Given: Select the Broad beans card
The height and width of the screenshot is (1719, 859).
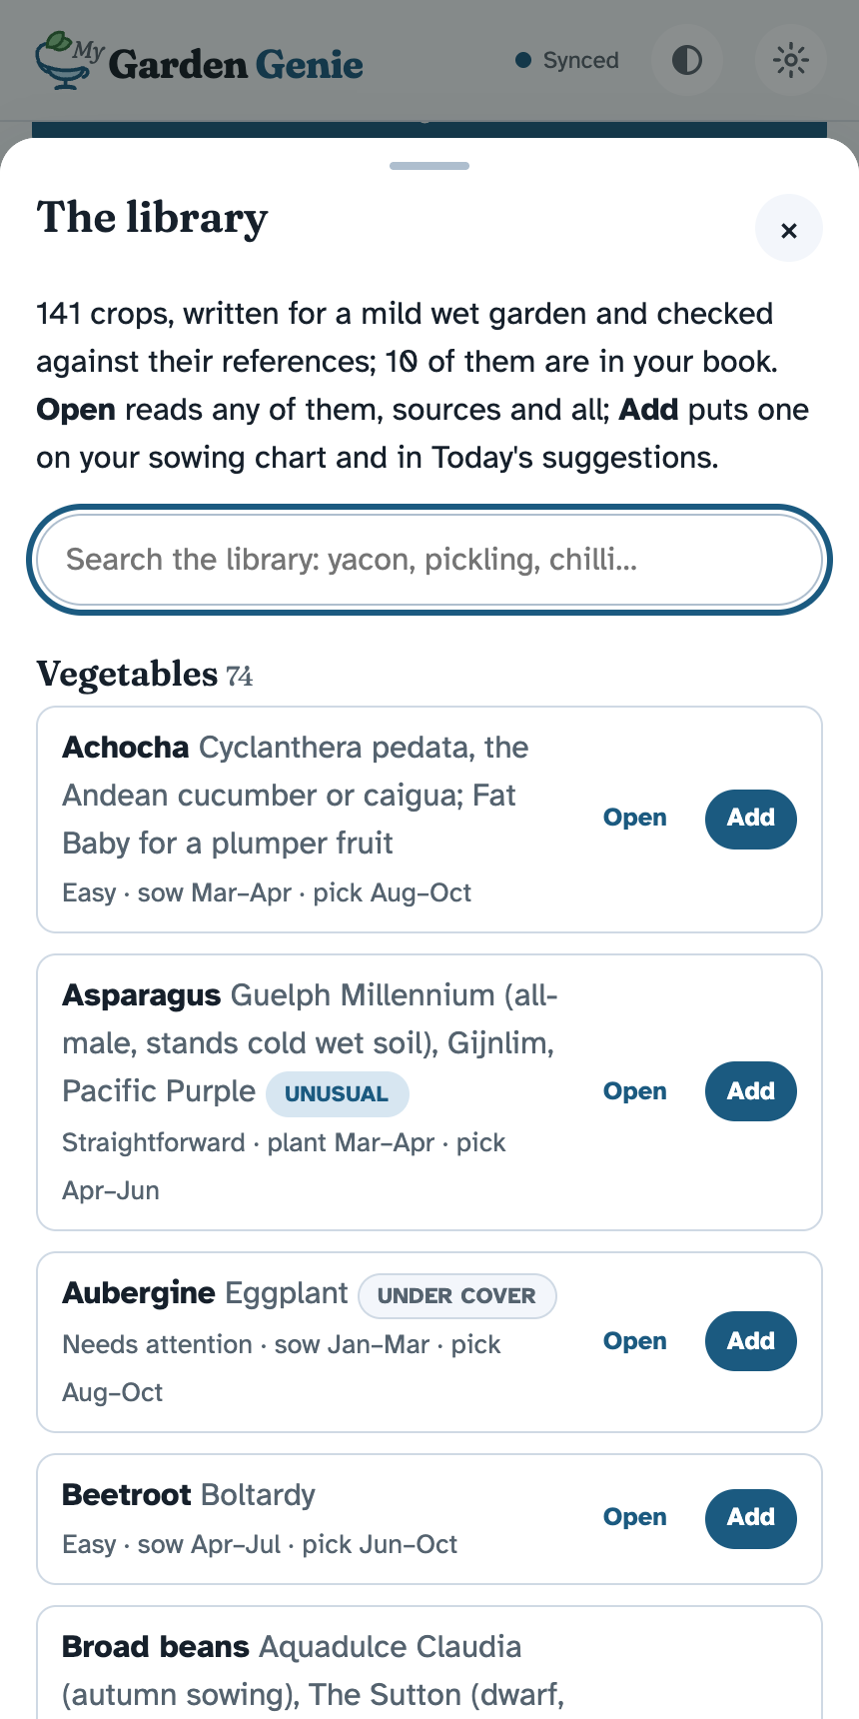Looking at the screenshot, I should (429, 1663).
